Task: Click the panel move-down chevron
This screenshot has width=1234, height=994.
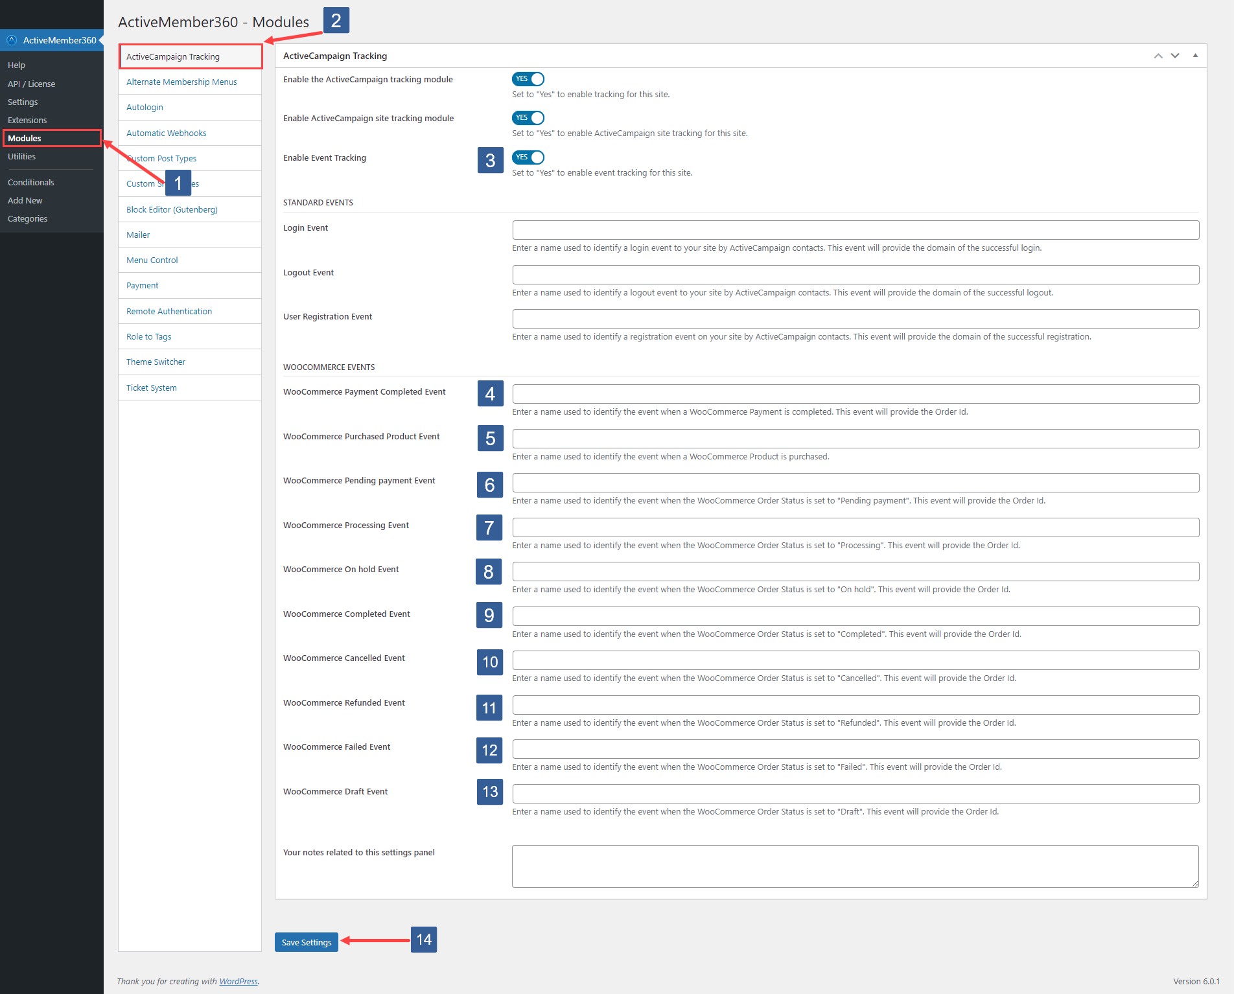Action: (1175, 56)
